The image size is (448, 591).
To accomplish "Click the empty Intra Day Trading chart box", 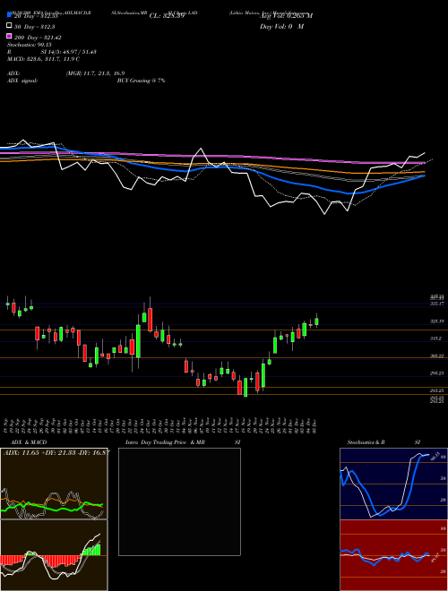I will (179, 501).
